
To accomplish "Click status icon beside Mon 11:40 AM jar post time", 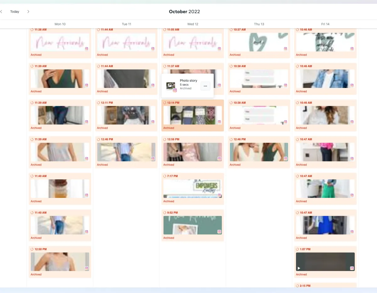I will 32,176.
